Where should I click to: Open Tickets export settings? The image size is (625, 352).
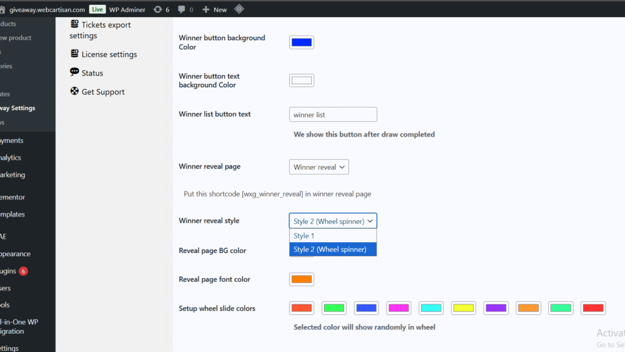pyautogui.click(x=100, y=30)
